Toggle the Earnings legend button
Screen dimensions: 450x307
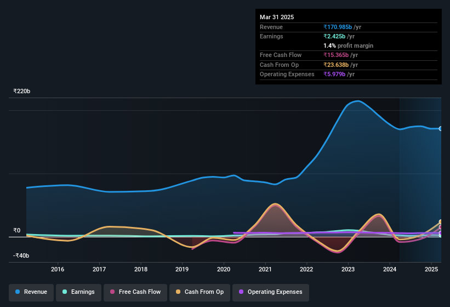[78, 292]
